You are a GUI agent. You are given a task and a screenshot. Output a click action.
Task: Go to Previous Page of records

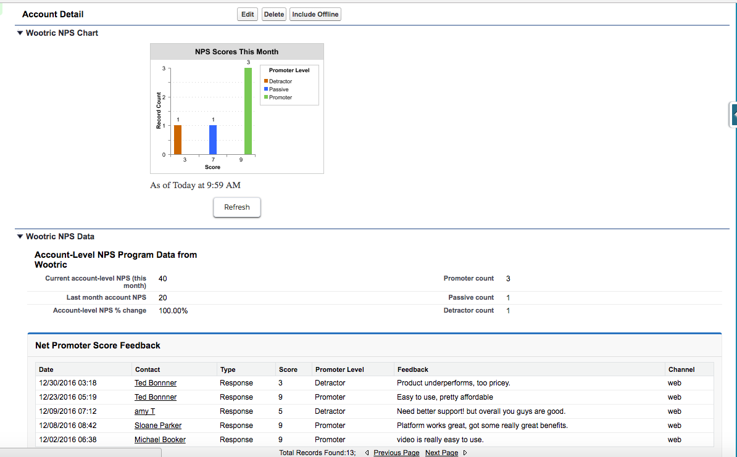(x=396, y=453)
